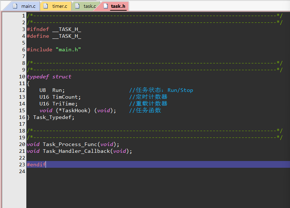The image size is (290, 208).
Task: Click the typedef keyword on line 10
Action: click(38, 77)
